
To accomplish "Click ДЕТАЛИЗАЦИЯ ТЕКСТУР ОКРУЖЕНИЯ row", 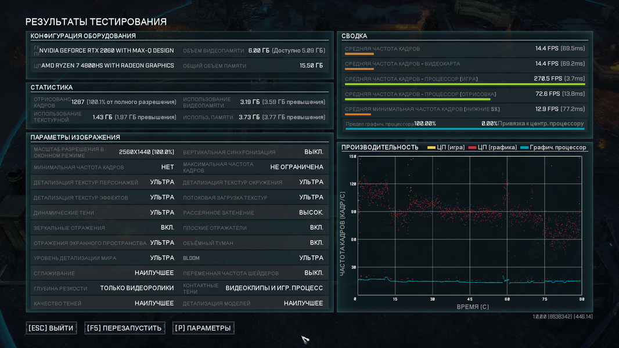I will pos(254,182).
